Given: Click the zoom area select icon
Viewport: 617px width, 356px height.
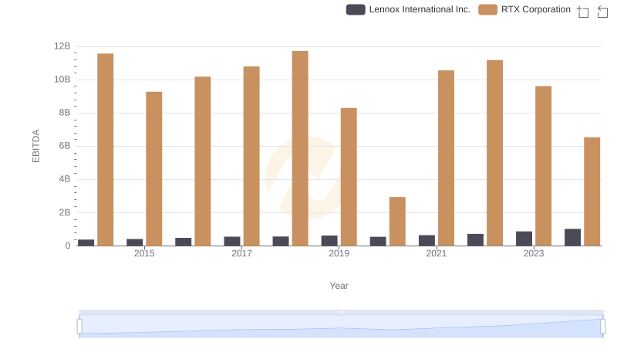Looking at the screenshot, I should [x=583, y=12].
